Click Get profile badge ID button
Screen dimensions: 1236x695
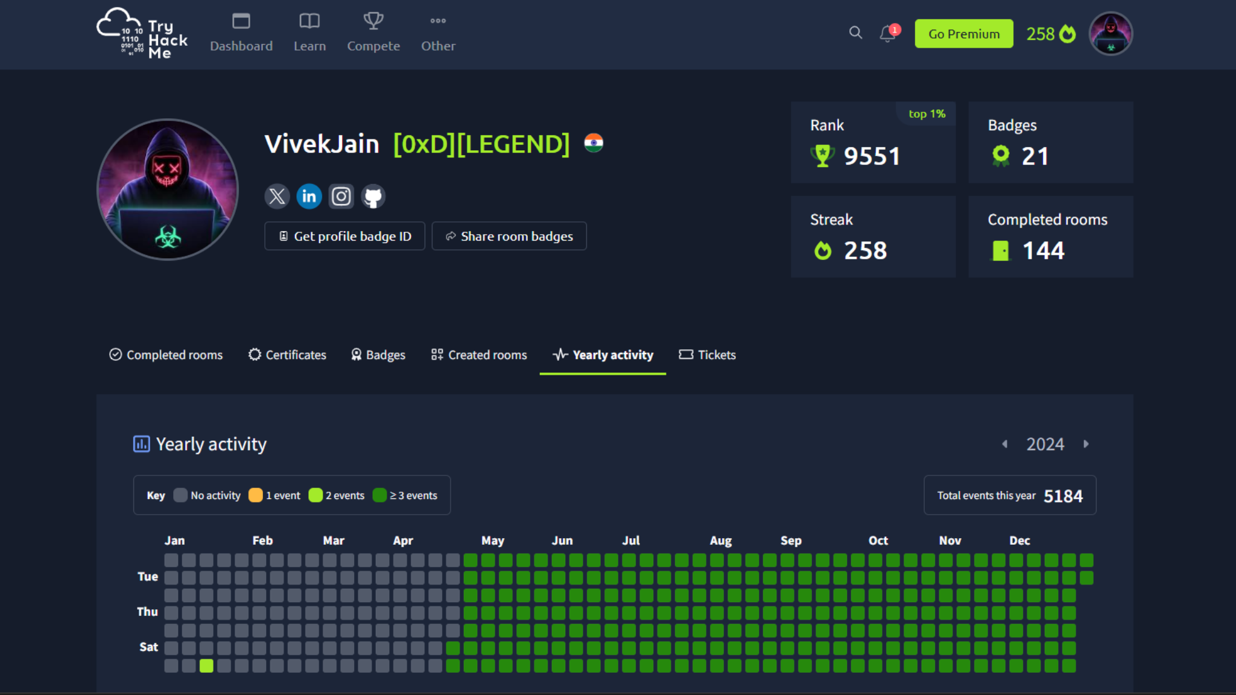[344, 236]
